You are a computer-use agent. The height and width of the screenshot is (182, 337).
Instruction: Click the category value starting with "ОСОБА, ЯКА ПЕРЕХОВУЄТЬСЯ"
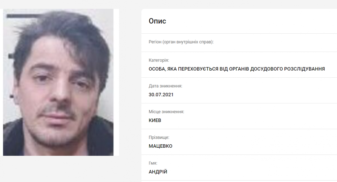tap(237, 69)
